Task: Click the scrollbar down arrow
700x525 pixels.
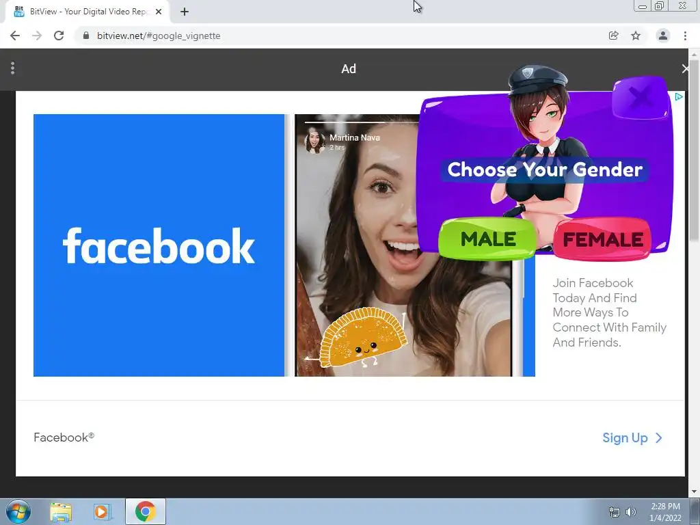Action: click(695, 492)
